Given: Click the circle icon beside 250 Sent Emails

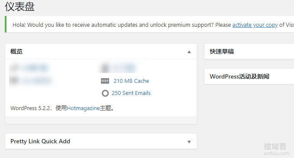Looking at the screenshot, I should (x=105, y=93).
